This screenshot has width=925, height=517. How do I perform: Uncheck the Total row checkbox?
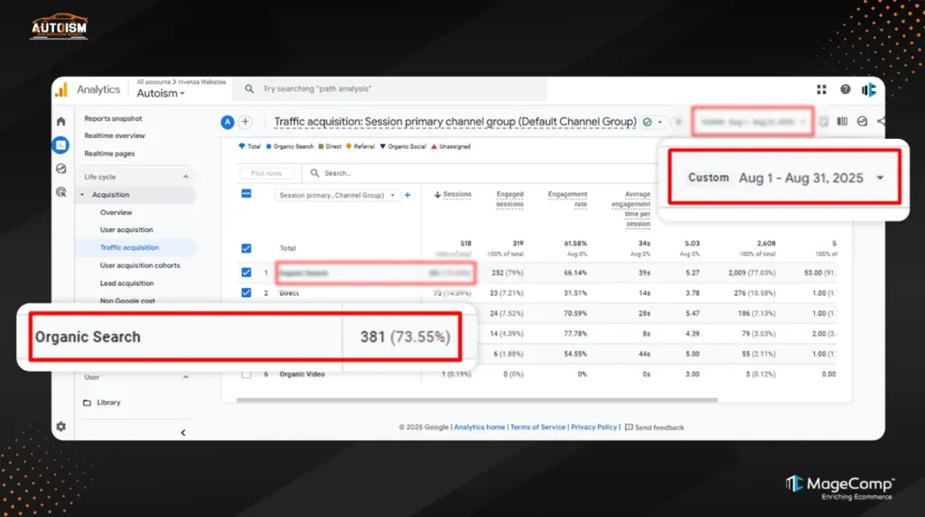(x=247, y=248)
